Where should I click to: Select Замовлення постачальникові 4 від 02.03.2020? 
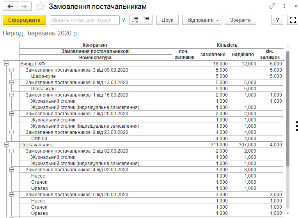(x=77, y=170)
